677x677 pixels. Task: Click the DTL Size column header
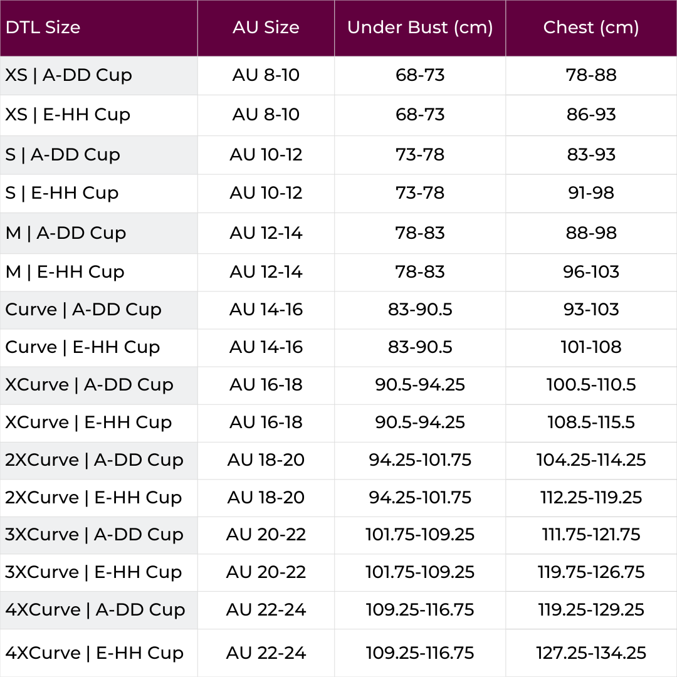click(x=98, y=28)
